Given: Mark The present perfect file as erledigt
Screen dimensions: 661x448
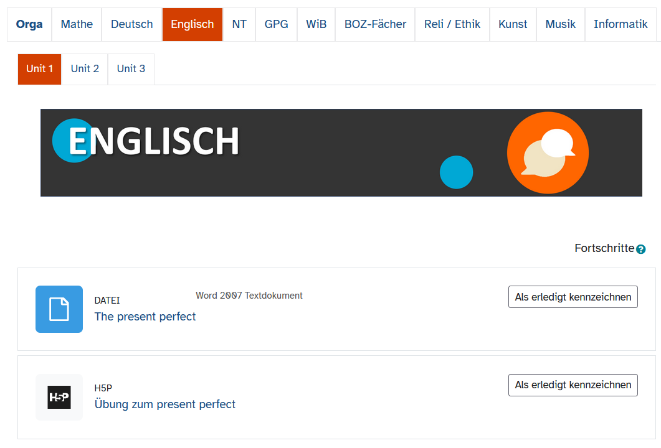Looking at the screenshot, I should [573, 297].
